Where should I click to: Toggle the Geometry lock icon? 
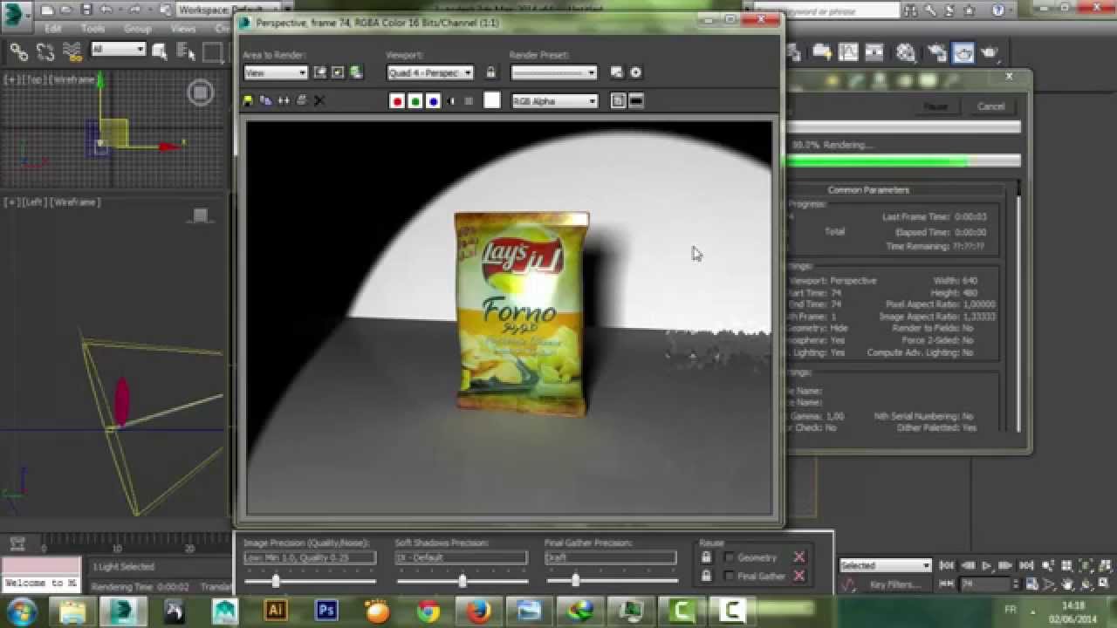tap(706, 557)
